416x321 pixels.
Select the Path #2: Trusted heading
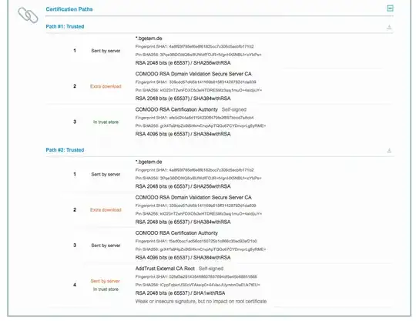pos(65,150)
